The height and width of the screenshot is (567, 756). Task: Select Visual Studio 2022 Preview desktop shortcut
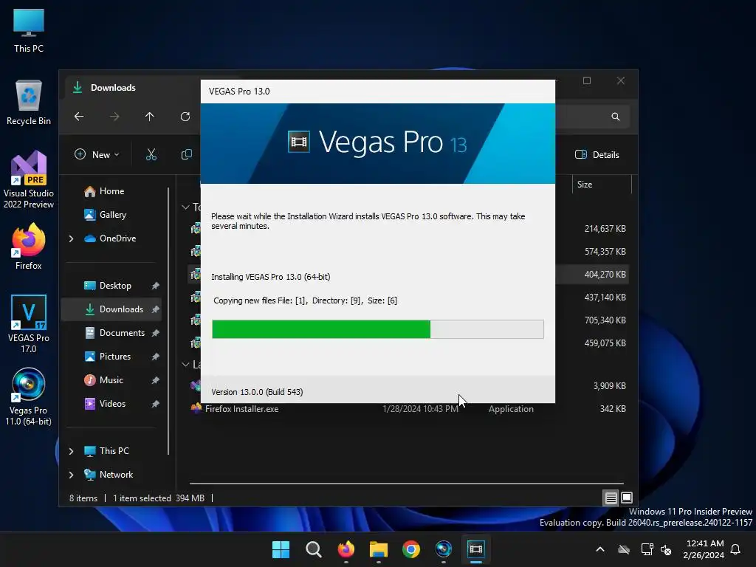[x=29, y=179]
